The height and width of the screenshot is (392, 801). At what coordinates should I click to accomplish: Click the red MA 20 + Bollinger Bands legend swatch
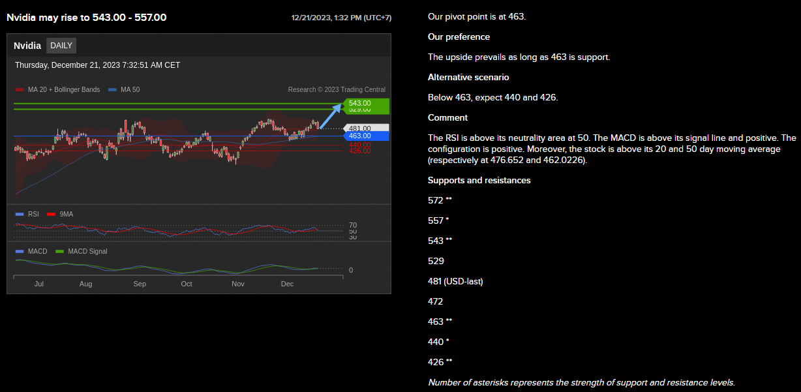20,90
